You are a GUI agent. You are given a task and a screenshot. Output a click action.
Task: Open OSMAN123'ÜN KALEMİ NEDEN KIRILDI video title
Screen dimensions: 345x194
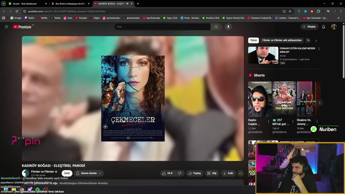[297, 50]
